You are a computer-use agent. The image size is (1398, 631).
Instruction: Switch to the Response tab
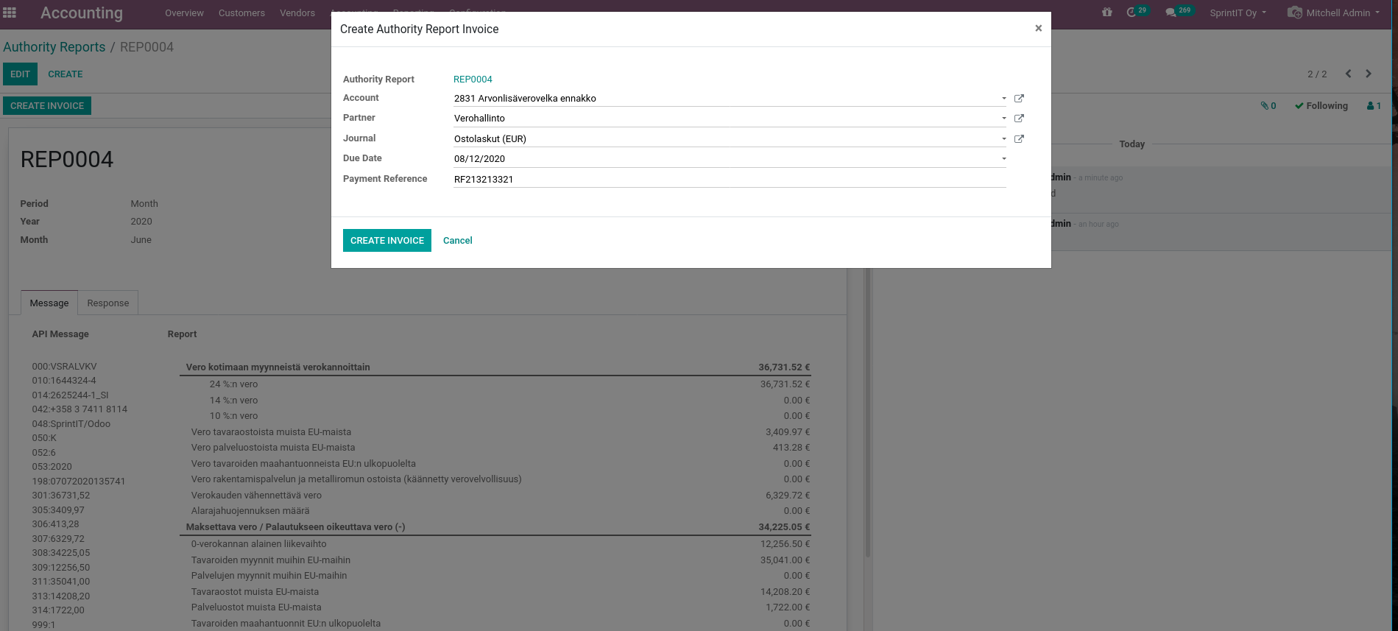click(107, 303)
